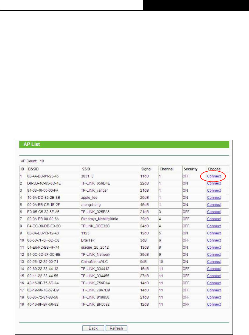Click the 3dB signal value
The width and height of the screenshot is (249, 335).
tap(144, 240)
